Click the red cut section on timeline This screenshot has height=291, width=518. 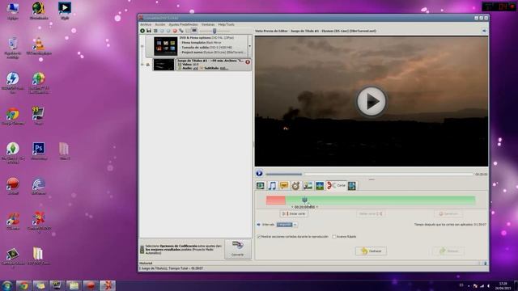(276, 200)
